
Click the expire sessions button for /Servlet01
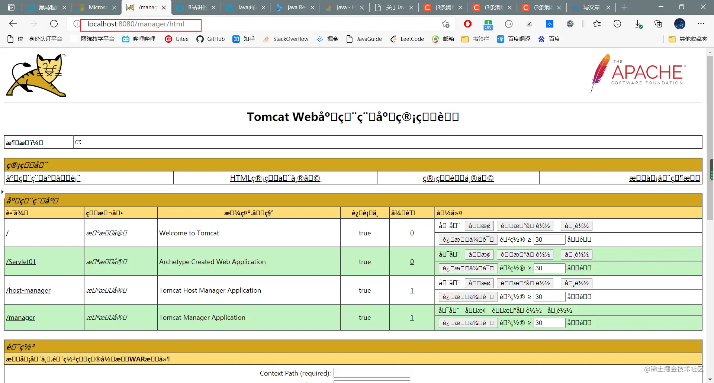coord(468,268)
